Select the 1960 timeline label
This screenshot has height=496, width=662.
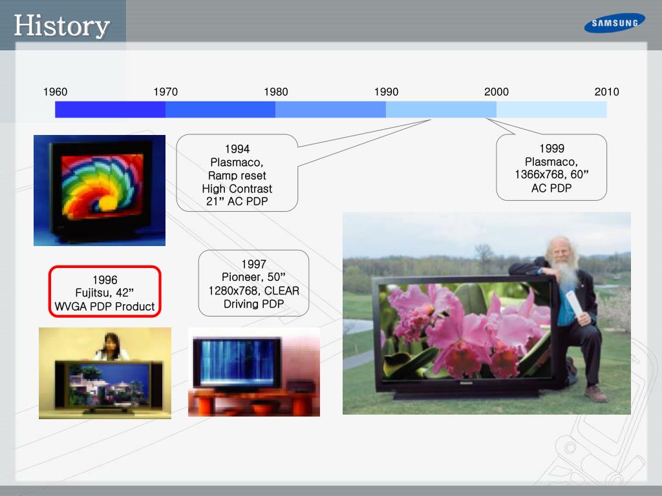56,92
